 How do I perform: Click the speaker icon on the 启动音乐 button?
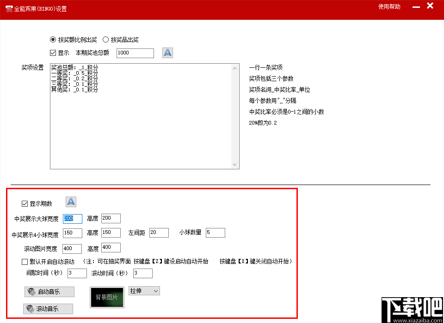click(31, 292)
